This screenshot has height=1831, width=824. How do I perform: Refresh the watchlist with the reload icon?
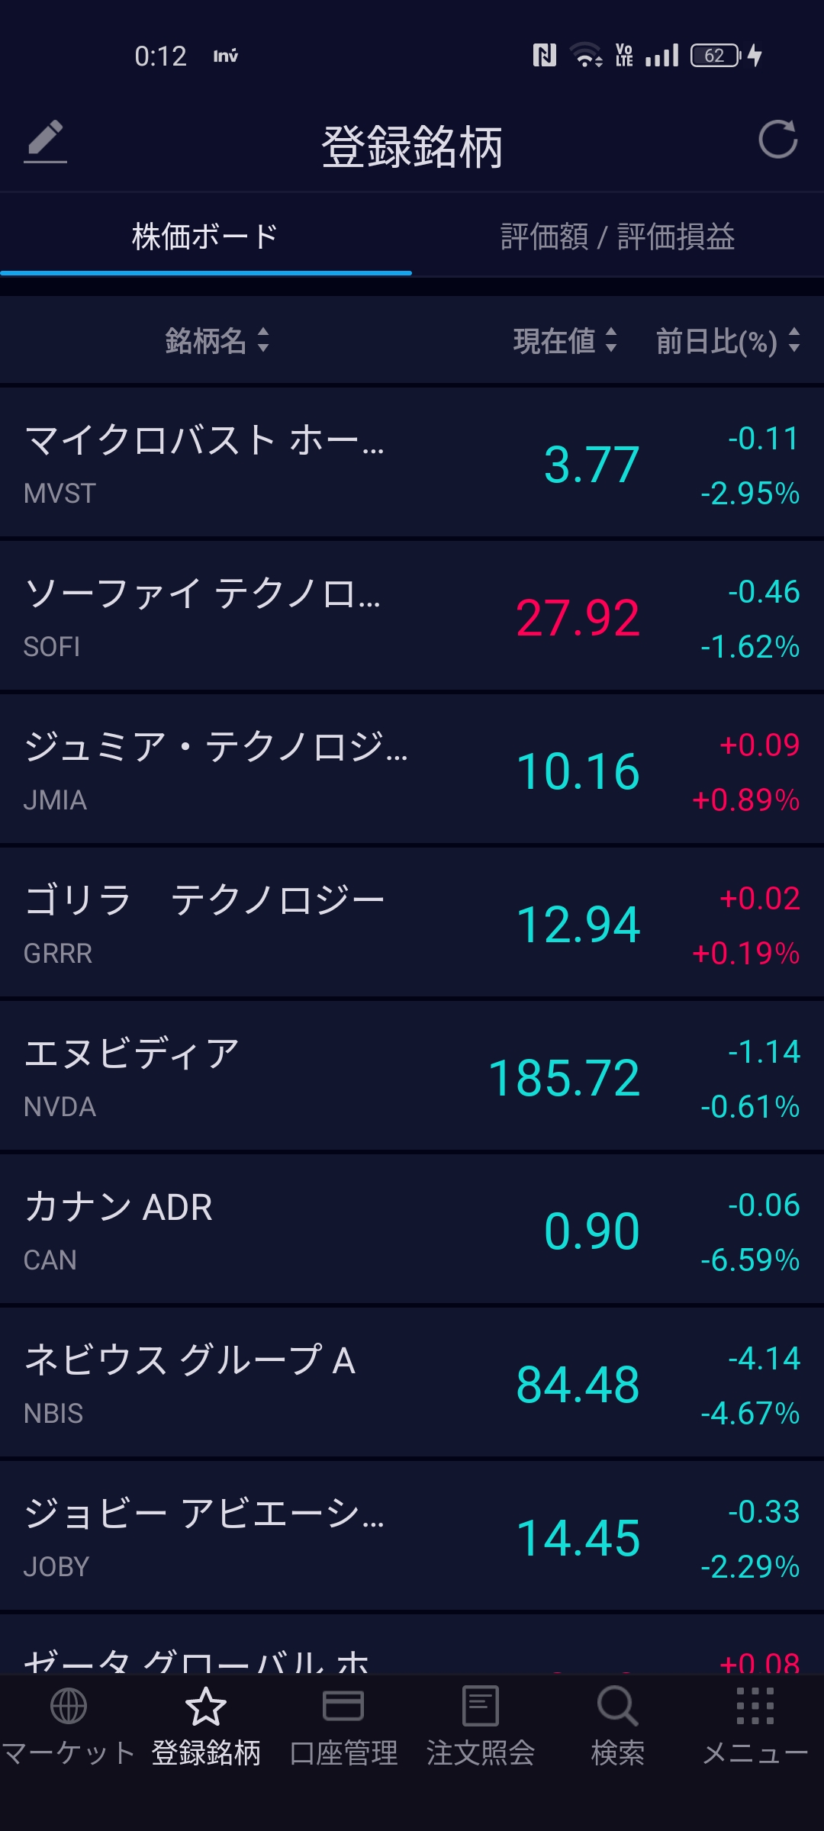777,140
